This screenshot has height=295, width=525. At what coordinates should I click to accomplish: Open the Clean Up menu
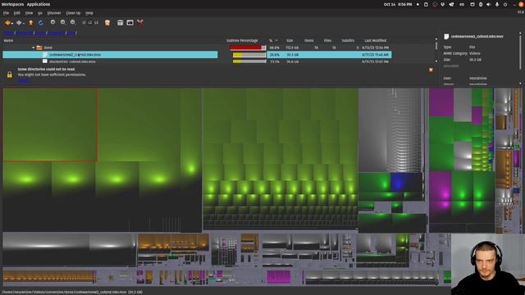[x=73, y=13]
